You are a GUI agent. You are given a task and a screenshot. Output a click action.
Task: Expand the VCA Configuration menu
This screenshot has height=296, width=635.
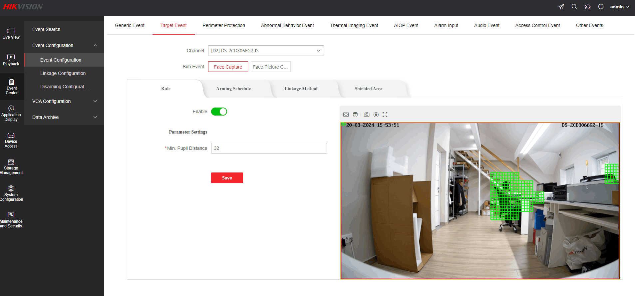click(x=64, y=101)
